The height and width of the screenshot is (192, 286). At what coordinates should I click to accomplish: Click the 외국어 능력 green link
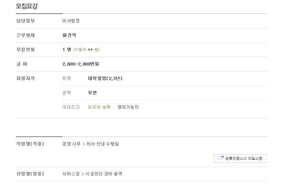click(x=99, y=107)
